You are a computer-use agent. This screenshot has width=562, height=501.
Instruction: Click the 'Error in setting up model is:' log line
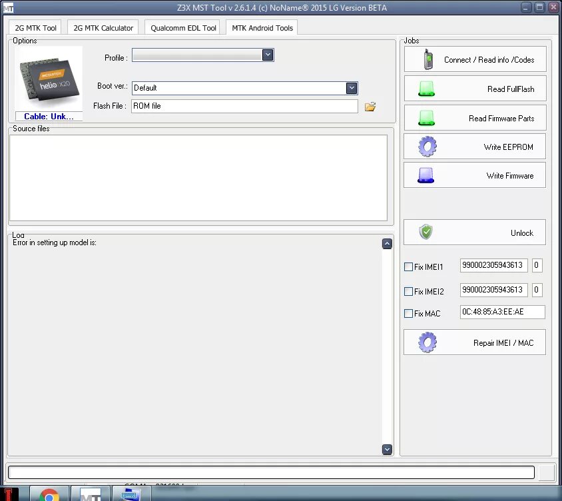[55, 243]
